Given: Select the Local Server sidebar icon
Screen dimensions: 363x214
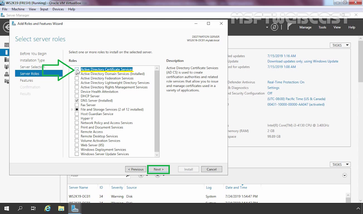Looking at the screenshot, I should point(6,52).
